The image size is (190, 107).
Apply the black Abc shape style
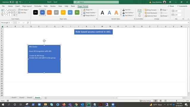(36, 12)
